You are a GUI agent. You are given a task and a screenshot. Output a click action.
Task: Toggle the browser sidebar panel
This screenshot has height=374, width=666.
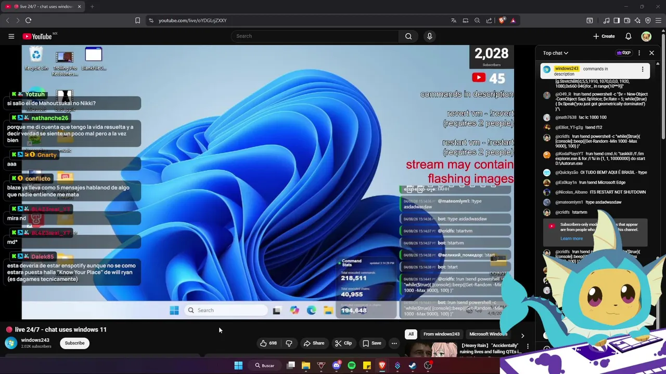coord(617,20)
